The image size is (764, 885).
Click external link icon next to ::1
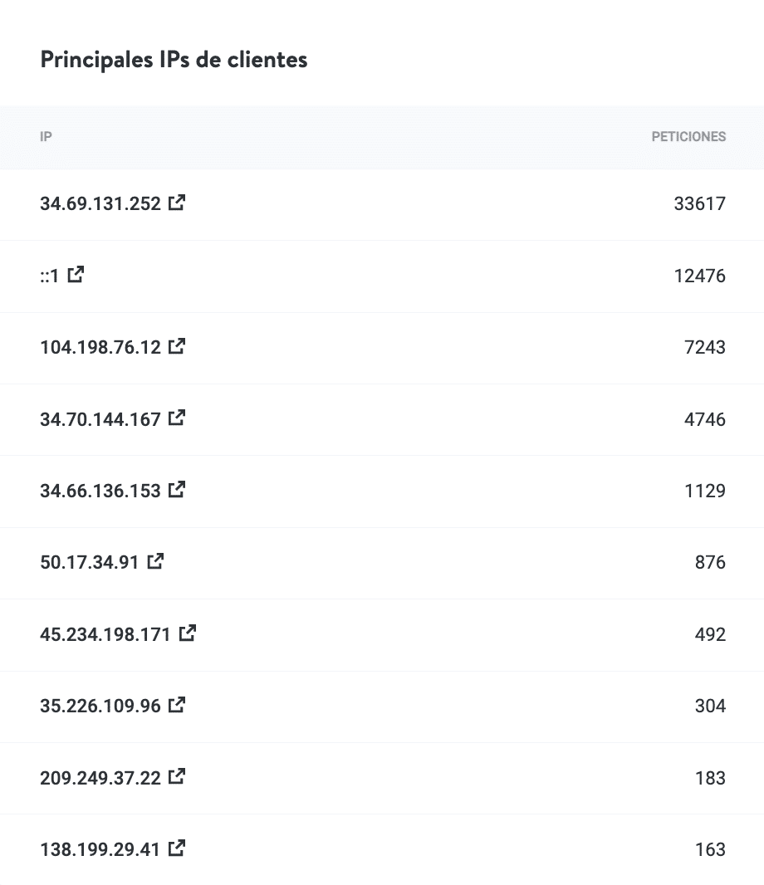click(76, 274)
